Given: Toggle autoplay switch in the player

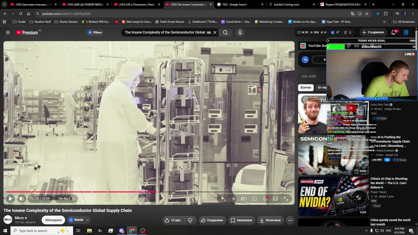Looking at the screenshot, I should pyautogui.click(x=243, y=198).
